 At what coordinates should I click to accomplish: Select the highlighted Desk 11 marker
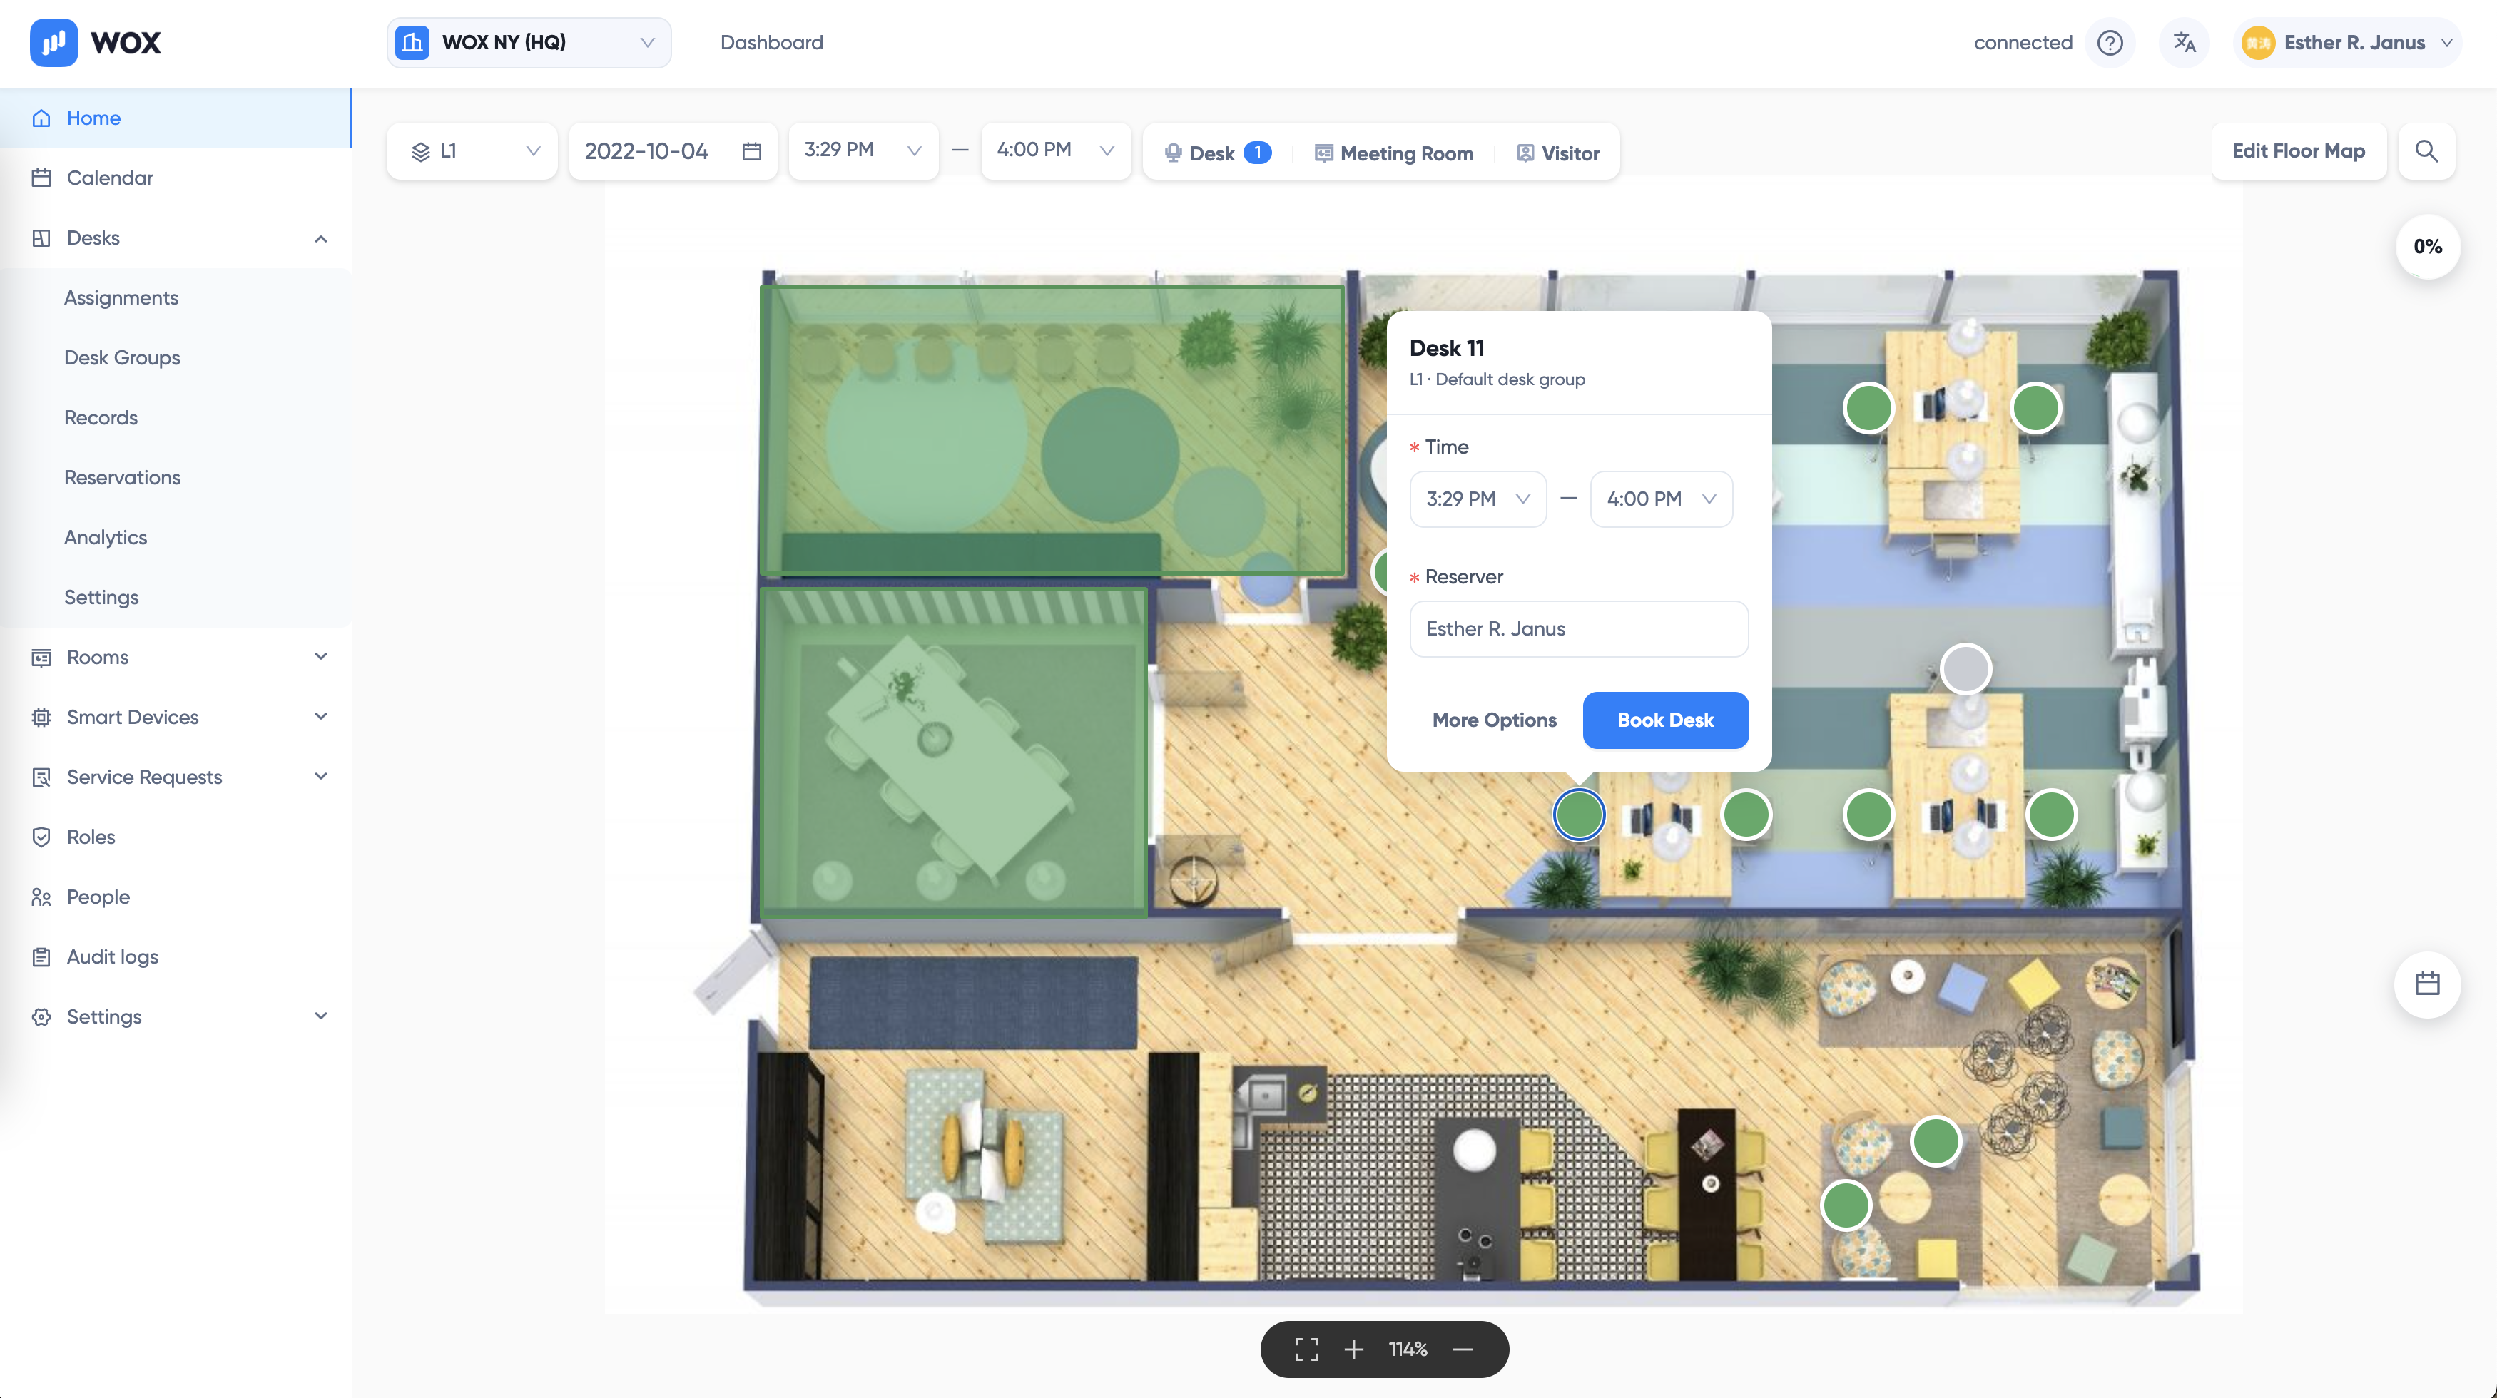(1579, 814)
